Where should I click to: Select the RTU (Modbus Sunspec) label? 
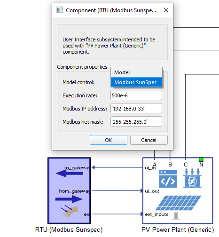coord(69,230)
